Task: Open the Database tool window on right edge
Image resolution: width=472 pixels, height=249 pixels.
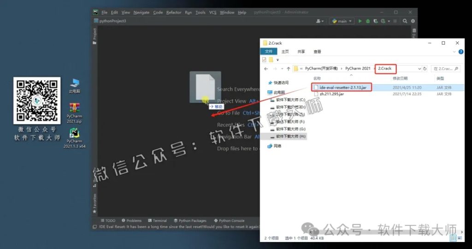Action: [x=414, y=33]
